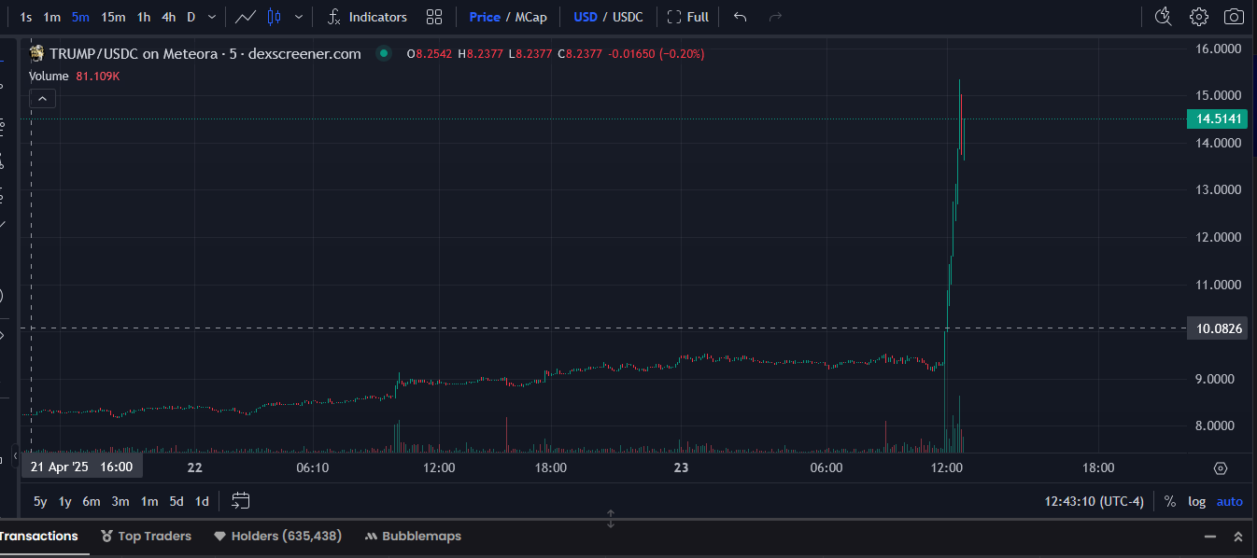Image resolution: width=1257 pixels, height=558 pixels.
Task: Open the Transactions tab
Action: coord(38,536)
